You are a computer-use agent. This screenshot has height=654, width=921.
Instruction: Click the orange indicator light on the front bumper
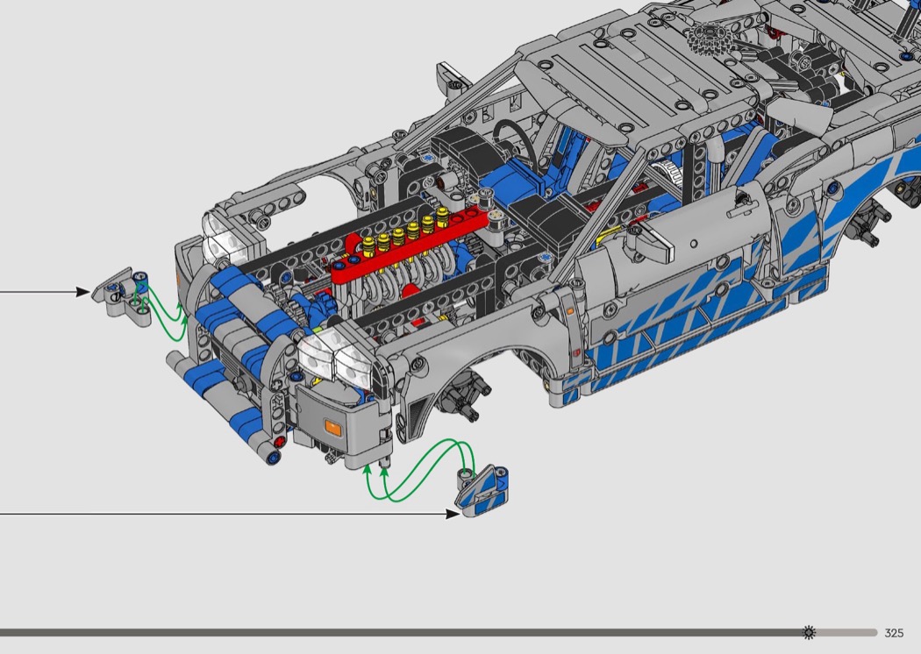click(x=332, y=426)
